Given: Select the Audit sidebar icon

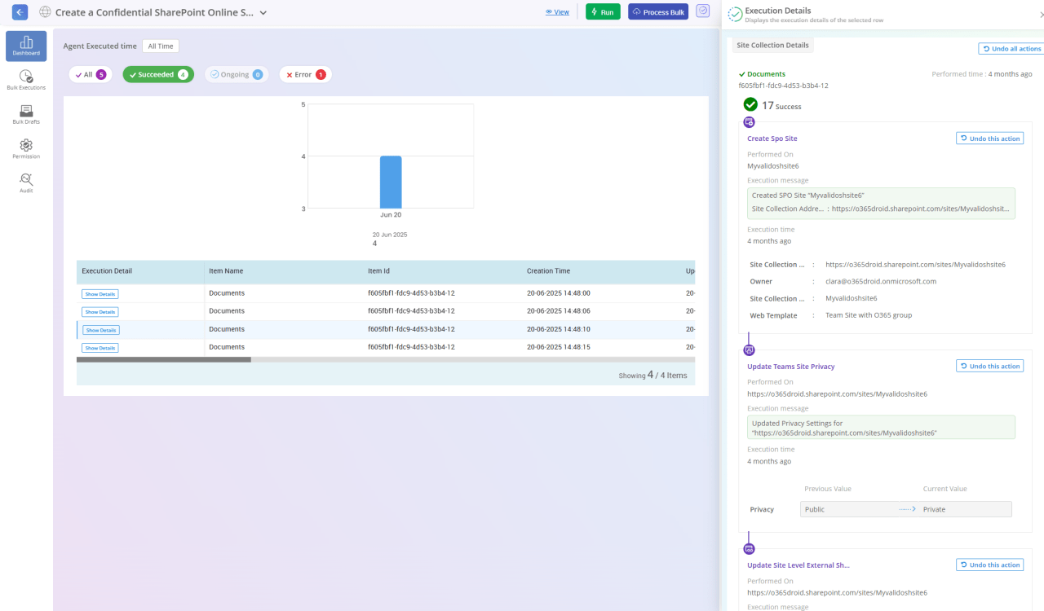Looking at the screenshot, I should pyautogui.click(x=25, y=181).
